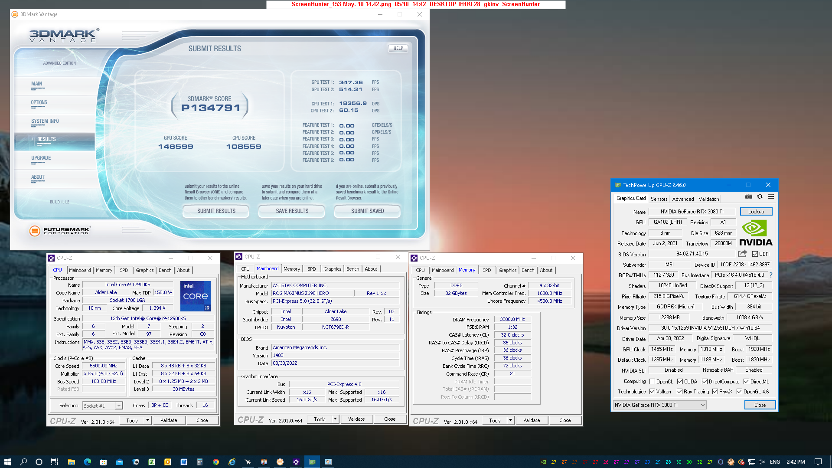Toggle the CUDA checkbox

[680, 382]
